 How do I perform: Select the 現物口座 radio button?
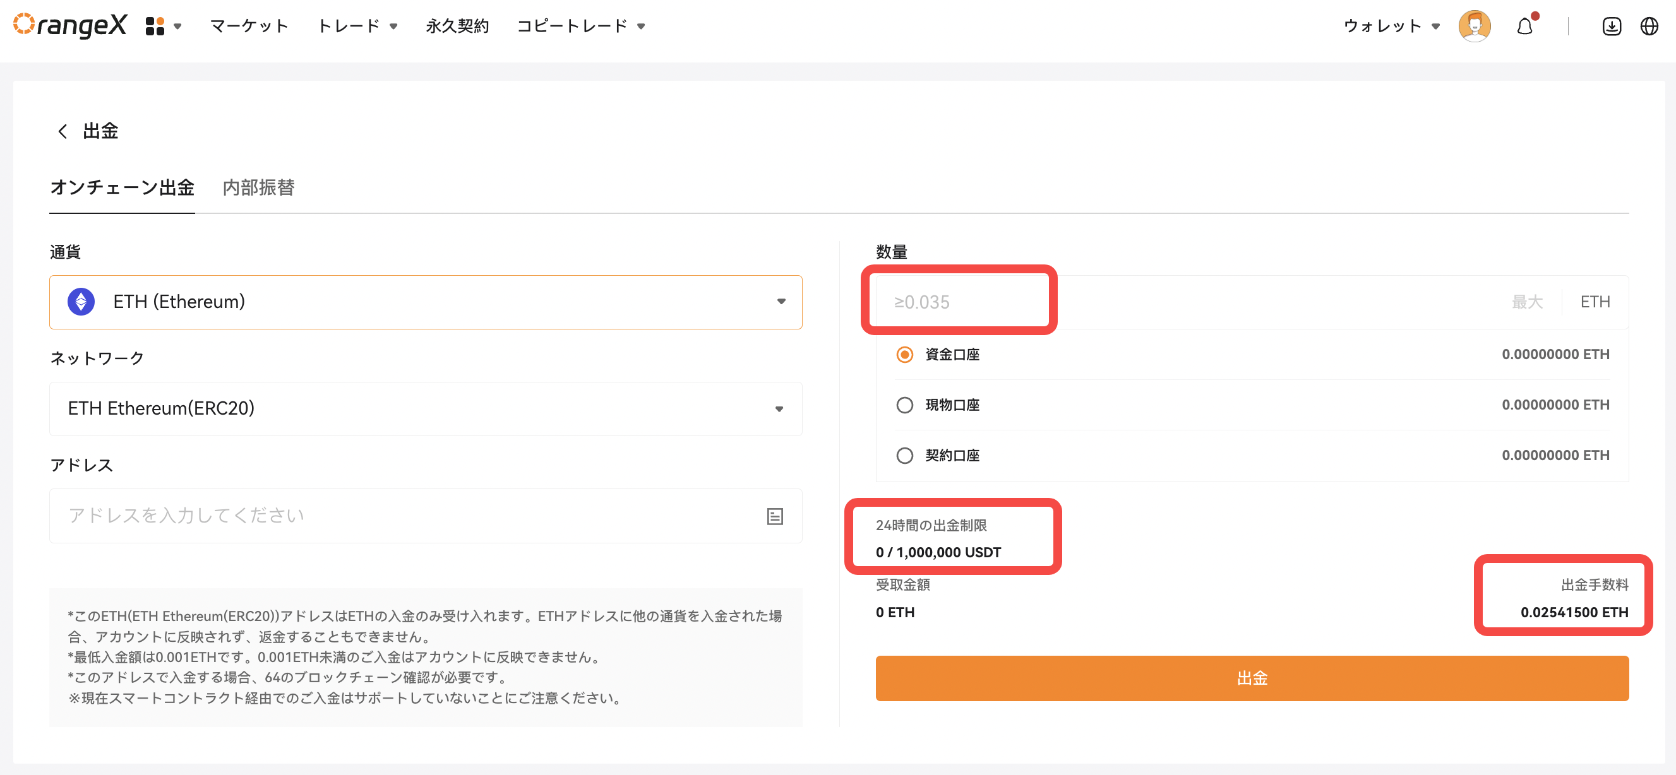pyautogui.click(x=904, y=405)
